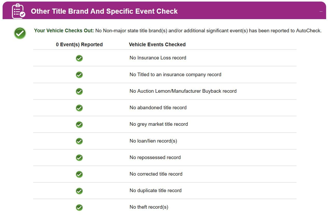Select the 'No theft record(s)' row text

(149, 207)
